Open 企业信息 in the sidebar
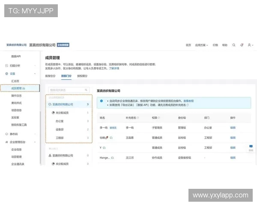Viewport: 257px width, 206px height. 16,149
